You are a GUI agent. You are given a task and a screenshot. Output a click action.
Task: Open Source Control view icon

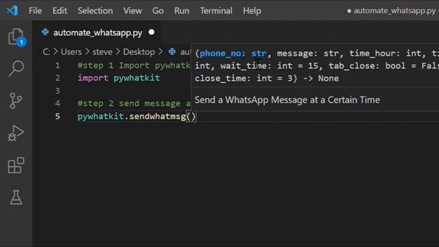pos(16,101)
